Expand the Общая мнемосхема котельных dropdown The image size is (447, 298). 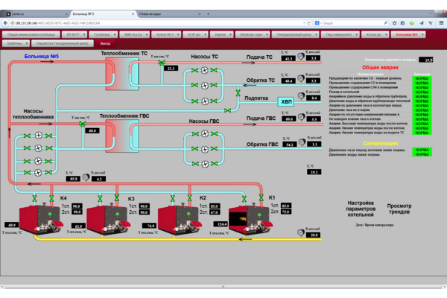pyautogui.click(x=30, y=34)
